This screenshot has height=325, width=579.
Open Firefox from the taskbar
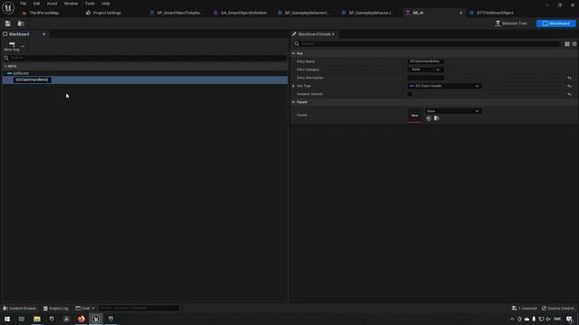pyautogui.click(x=81, y=319)
